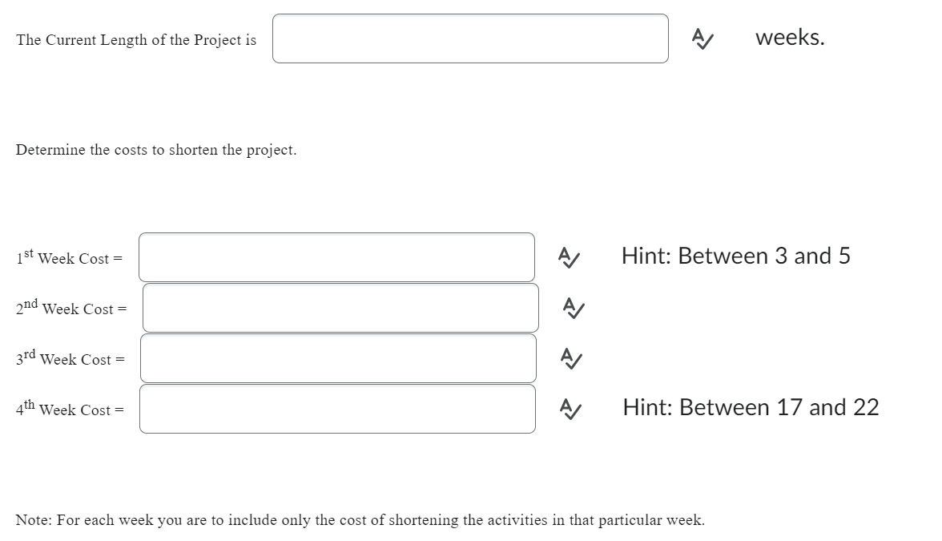The image size is (942, 541).
Task: Click the spell-check icon beside 2nd Week Cost
Action: [x=570, y=309]
